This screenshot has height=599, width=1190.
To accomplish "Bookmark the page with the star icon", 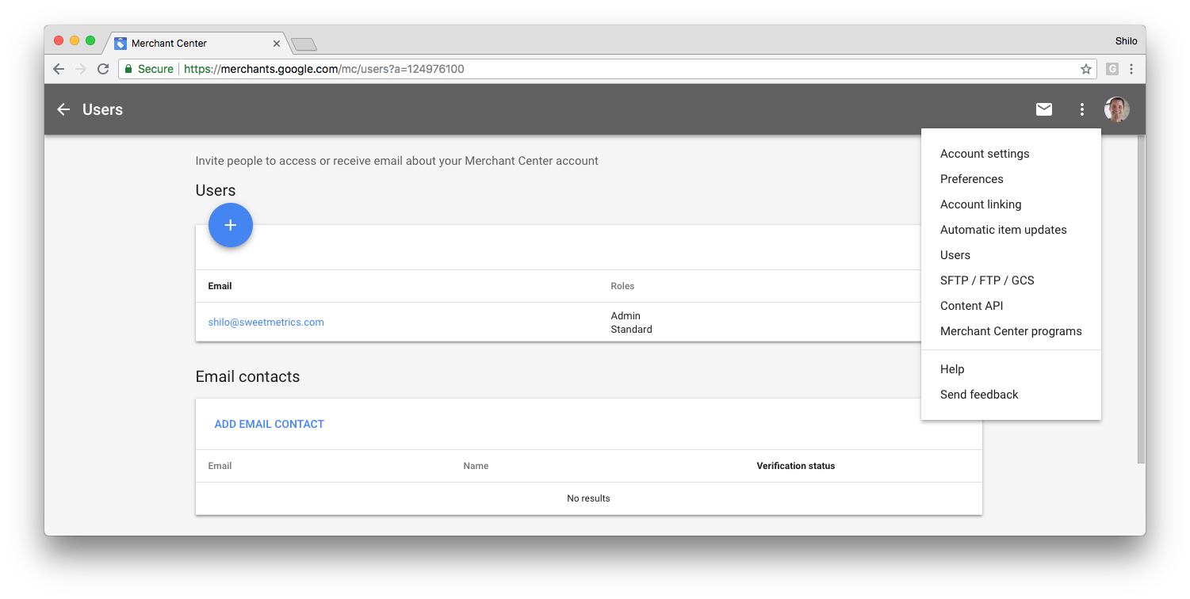I will [1086, 69].
